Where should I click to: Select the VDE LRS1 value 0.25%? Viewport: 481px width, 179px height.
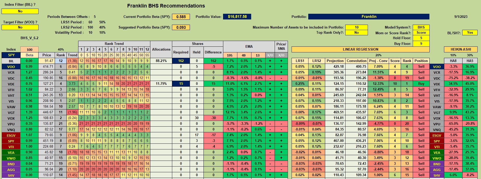[x=300, y=84]
